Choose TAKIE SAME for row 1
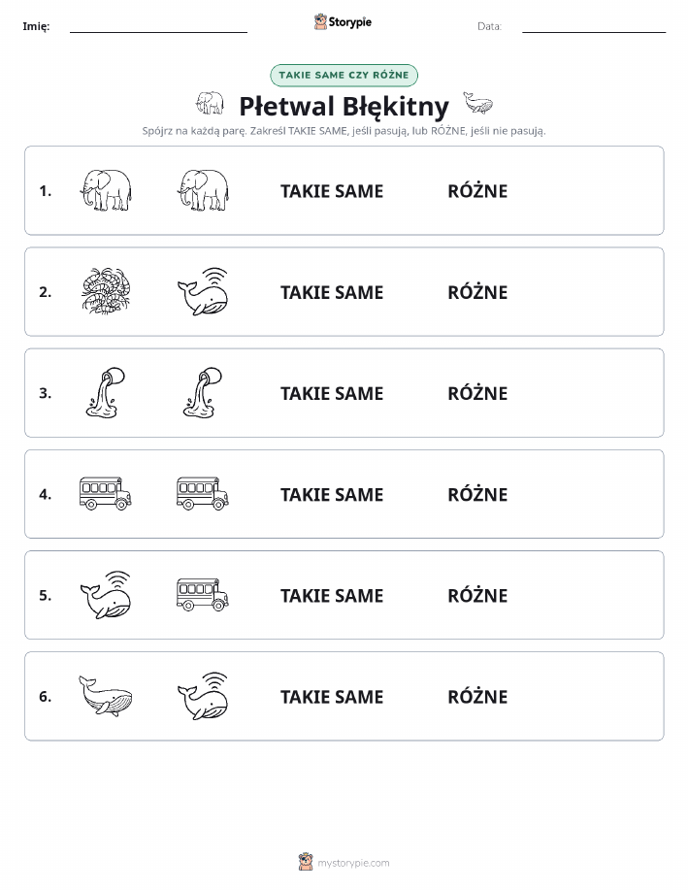 332,191
